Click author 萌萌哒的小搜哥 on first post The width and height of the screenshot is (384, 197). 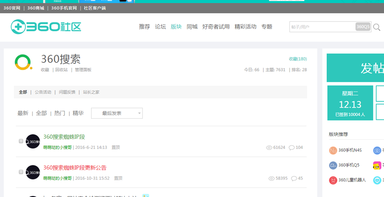pos(58,148)
